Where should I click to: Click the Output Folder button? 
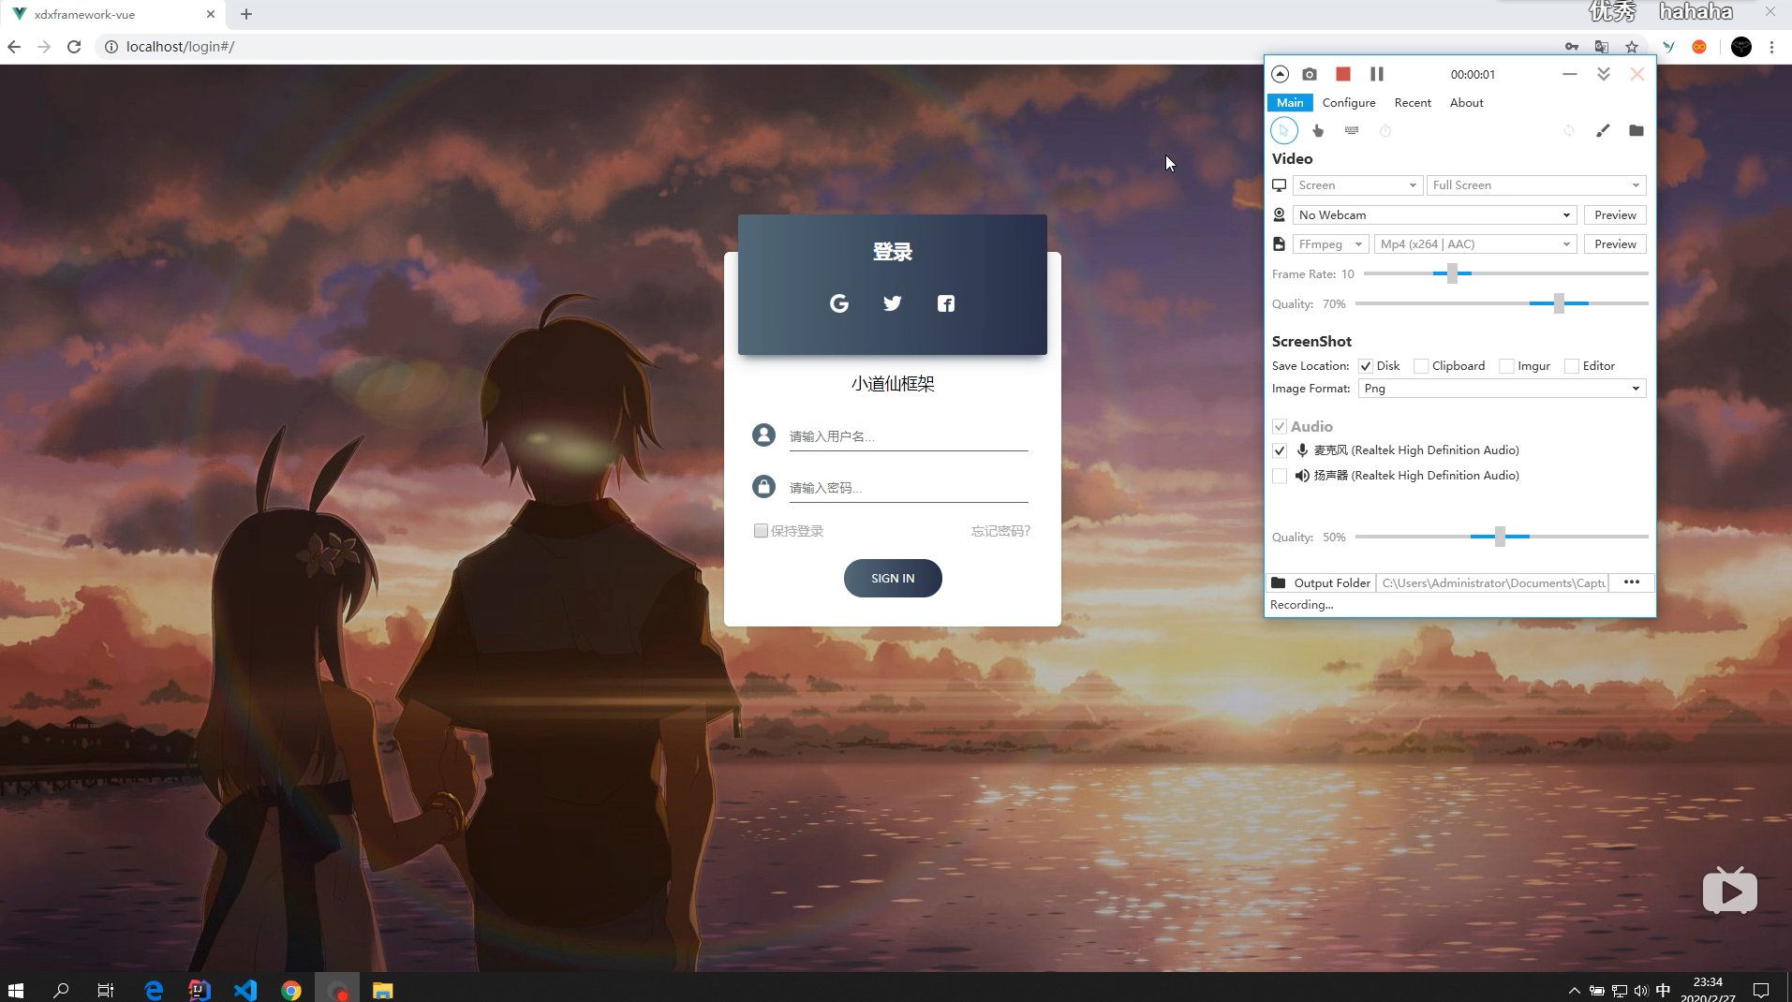point(1321,582)
